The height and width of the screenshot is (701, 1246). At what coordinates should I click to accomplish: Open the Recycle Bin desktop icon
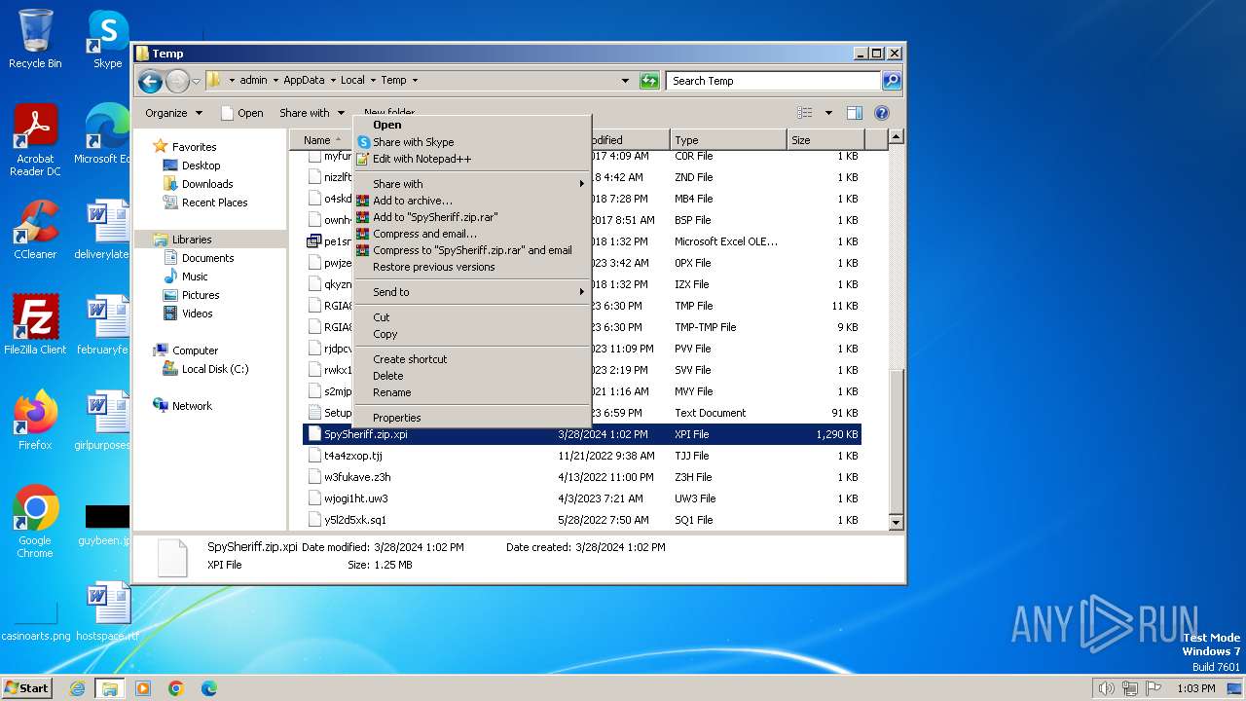pyautogui.click(x=35, y=39)
